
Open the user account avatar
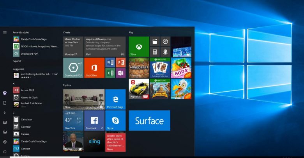click(x=5, y=93)
